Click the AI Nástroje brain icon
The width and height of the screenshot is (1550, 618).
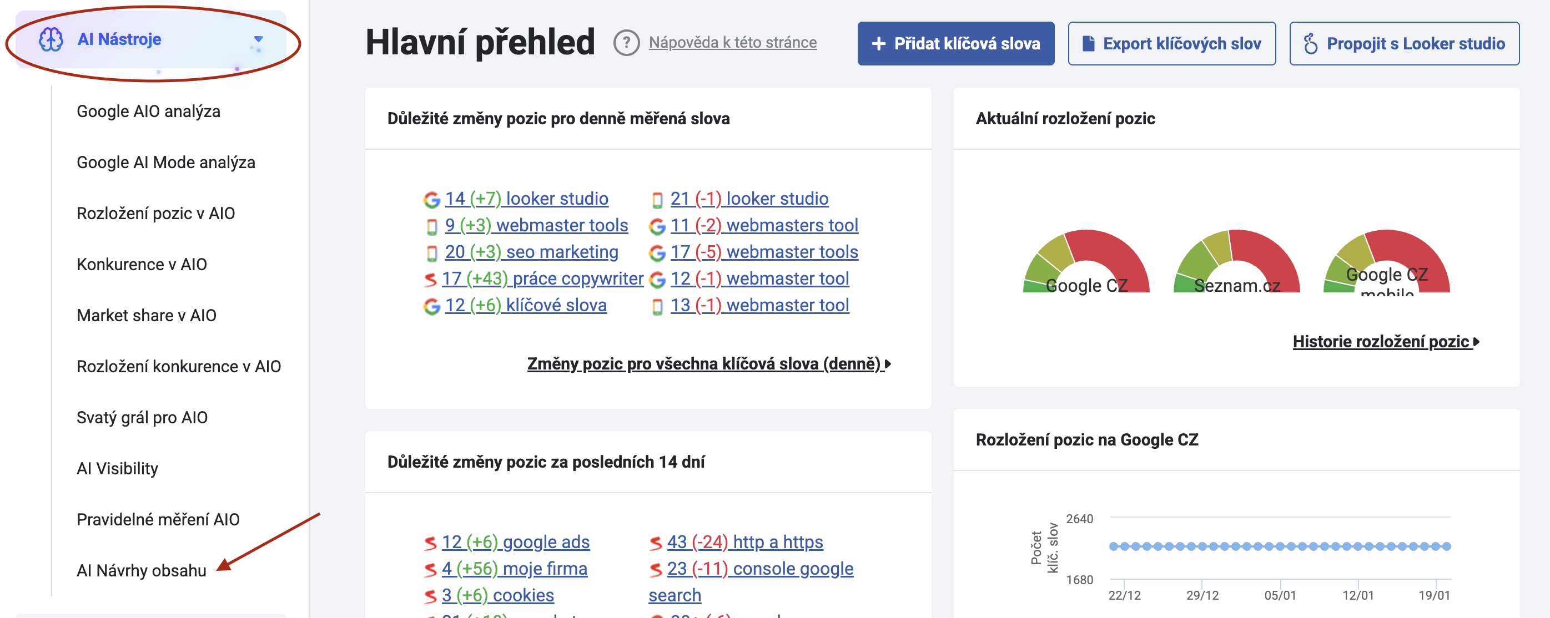51,40
